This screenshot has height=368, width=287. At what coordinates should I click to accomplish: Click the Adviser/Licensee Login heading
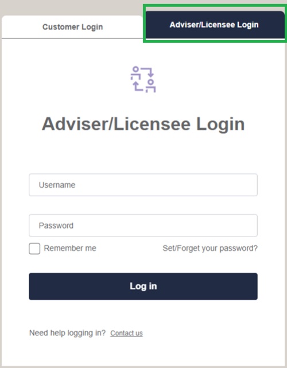(143, 124)
